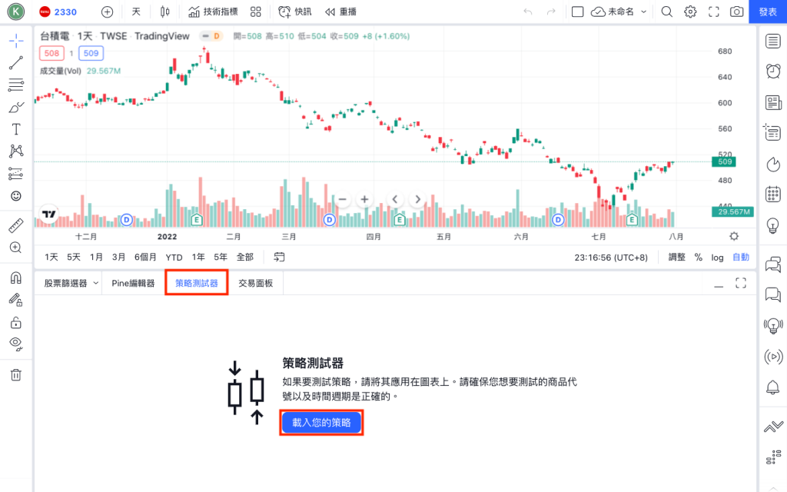Open indicator templates grid icon
This screenshot has width=787, height=492.
[x=256, y=12]
